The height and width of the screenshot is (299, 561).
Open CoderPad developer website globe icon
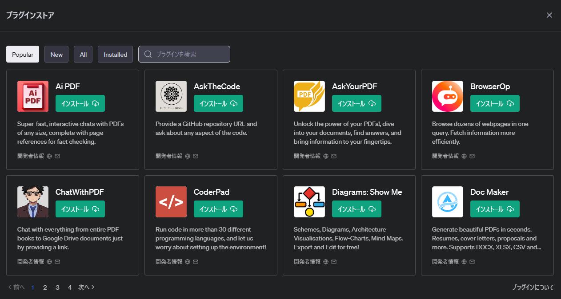pyautogui.click(x=188, y=262)
